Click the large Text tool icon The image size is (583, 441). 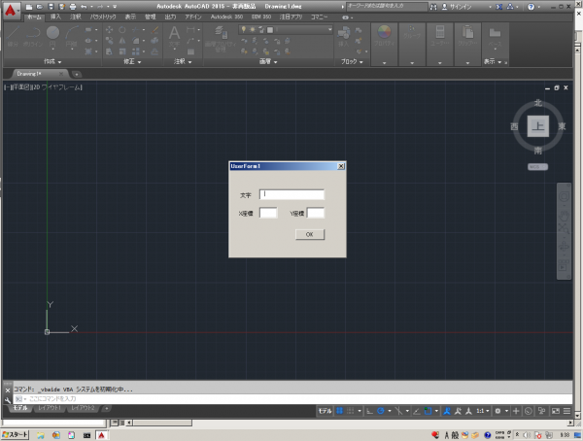176,35
